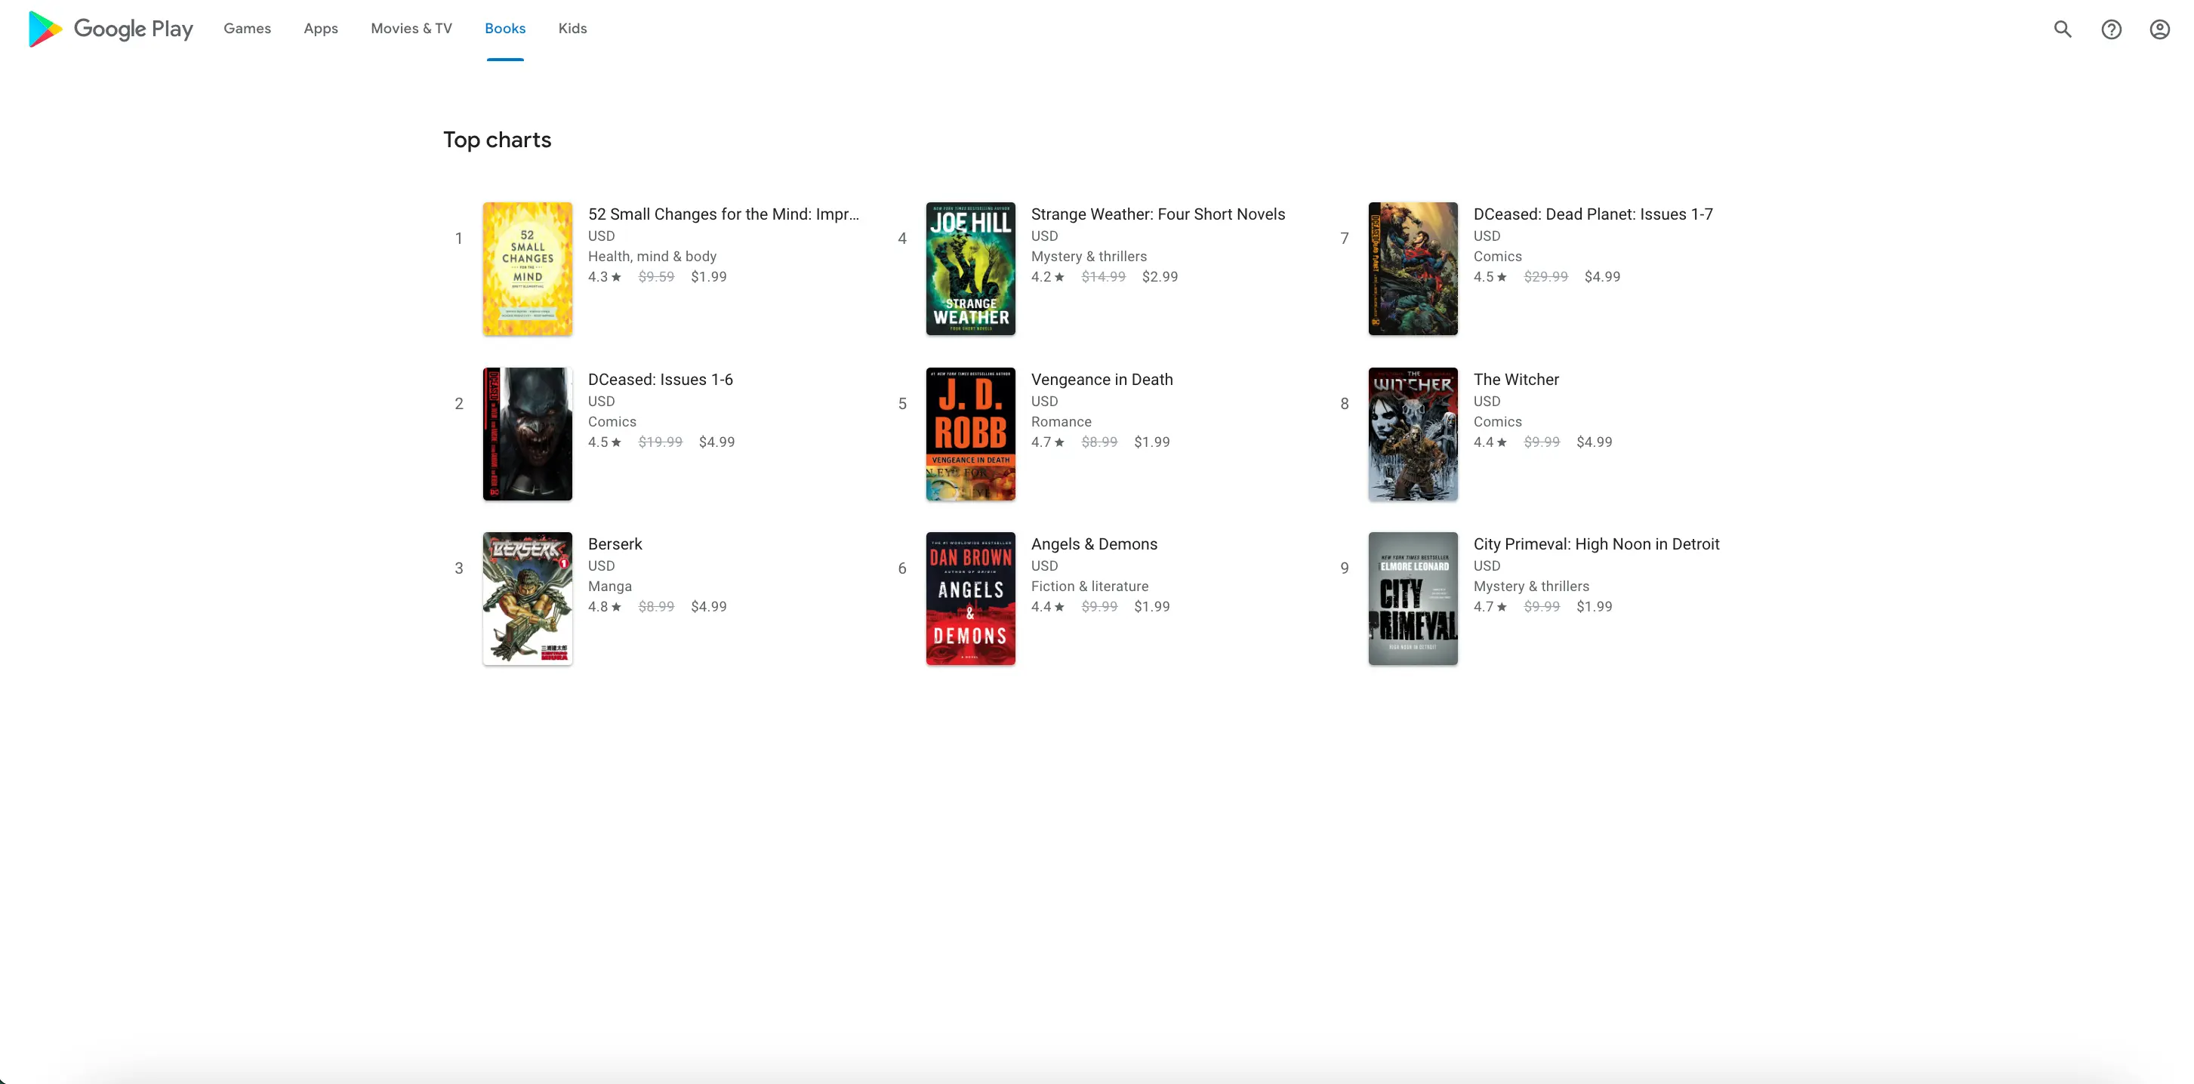Click the 4.2 star rating
The height and width of the screenshot is (1084, 2194).
pos(1048,277)
